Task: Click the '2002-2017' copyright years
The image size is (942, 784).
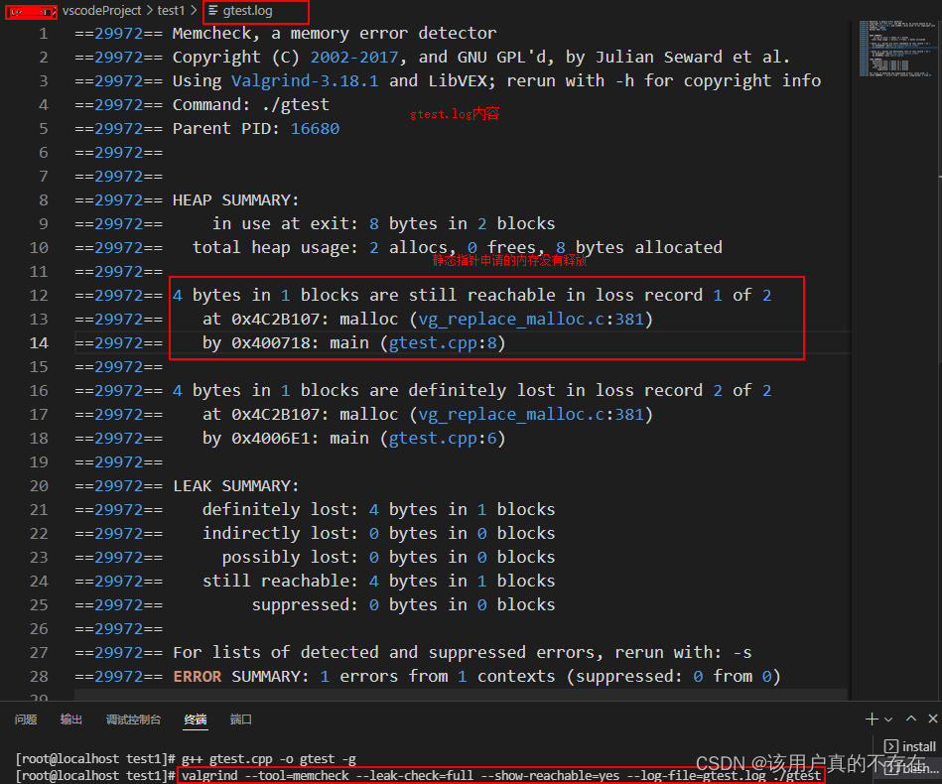Action: click(x=353, y=58)
